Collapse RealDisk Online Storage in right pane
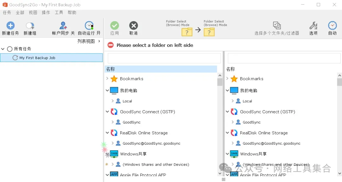The image size is (342, 182). tap(227, 133)
